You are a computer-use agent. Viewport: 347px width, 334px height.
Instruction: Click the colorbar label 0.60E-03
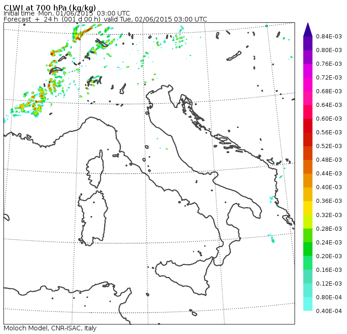tap(329, 118)
